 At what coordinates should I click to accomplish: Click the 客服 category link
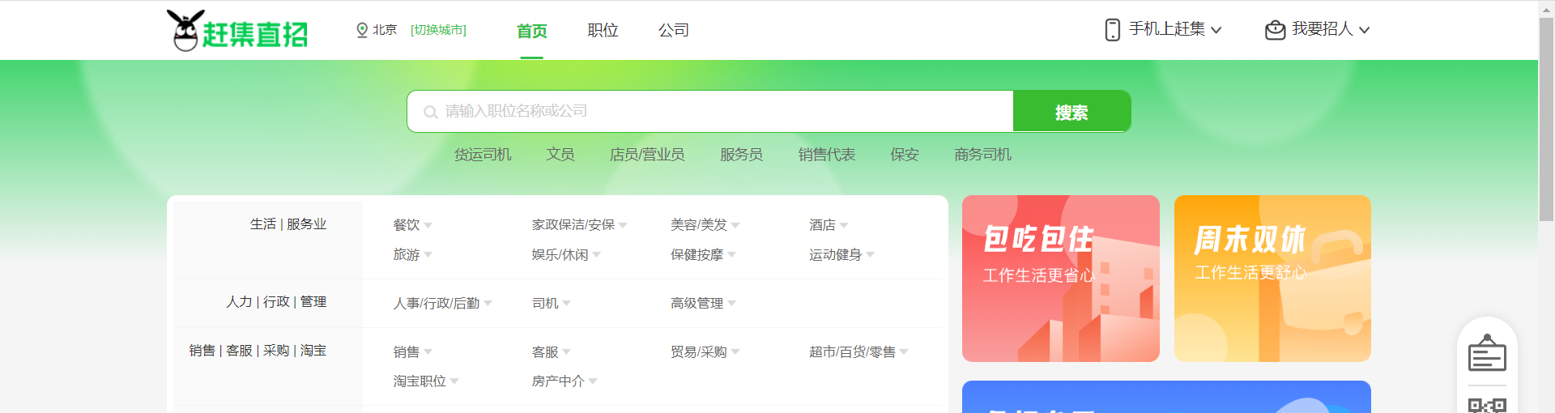545,351
